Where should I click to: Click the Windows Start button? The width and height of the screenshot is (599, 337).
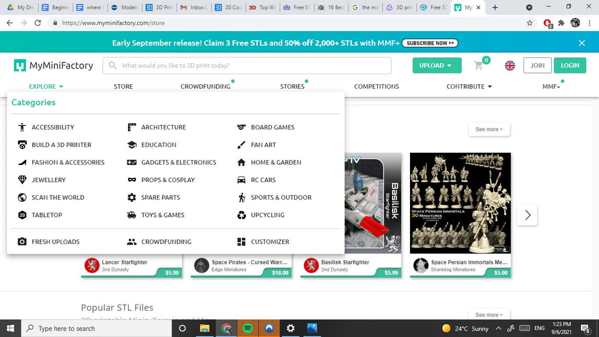point(11,328)
